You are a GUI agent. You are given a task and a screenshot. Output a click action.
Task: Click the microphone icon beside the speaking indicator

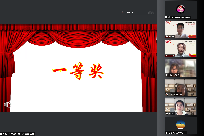(x=123, y=13)
